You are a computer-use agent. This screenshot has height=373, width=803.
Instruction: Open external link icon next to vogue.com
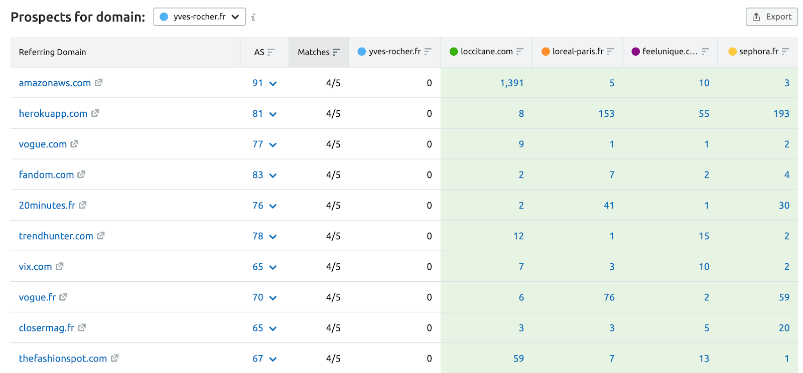click(74, 143)
